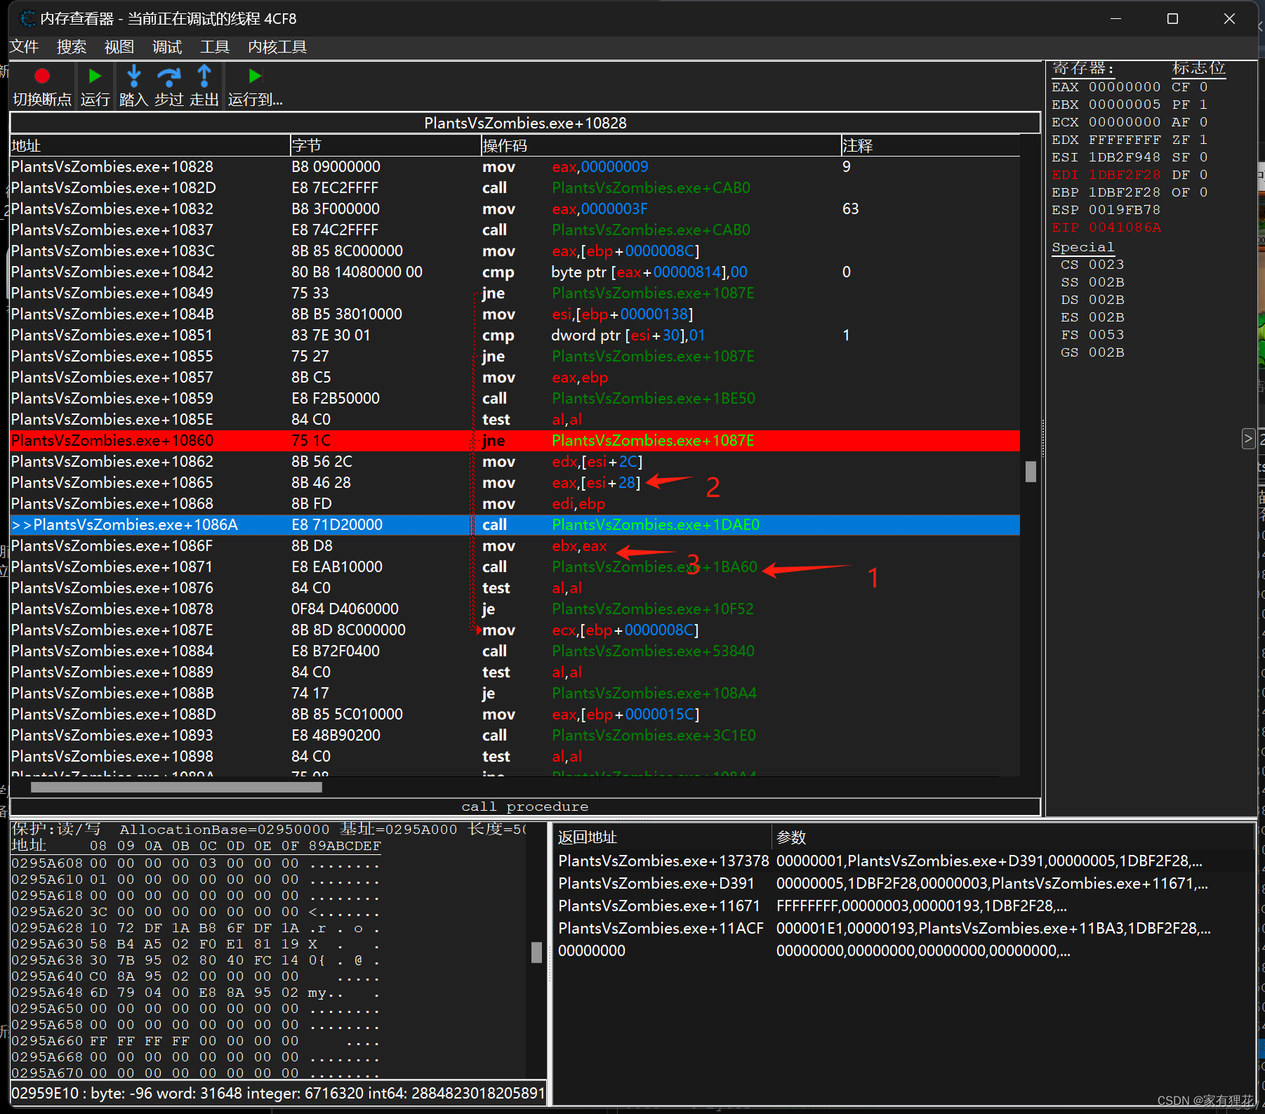Viewport: 1265px width, 1114px height.
Task: Click the 返回地址 stack column header
Action: coord(663,837)
